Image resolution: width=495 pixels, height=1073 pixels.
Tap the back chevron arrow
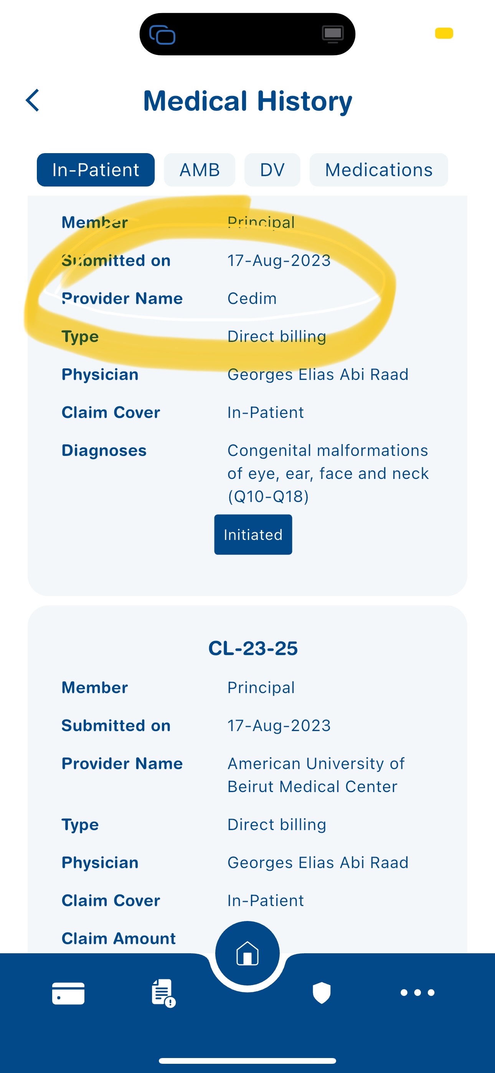click(33, 101)
